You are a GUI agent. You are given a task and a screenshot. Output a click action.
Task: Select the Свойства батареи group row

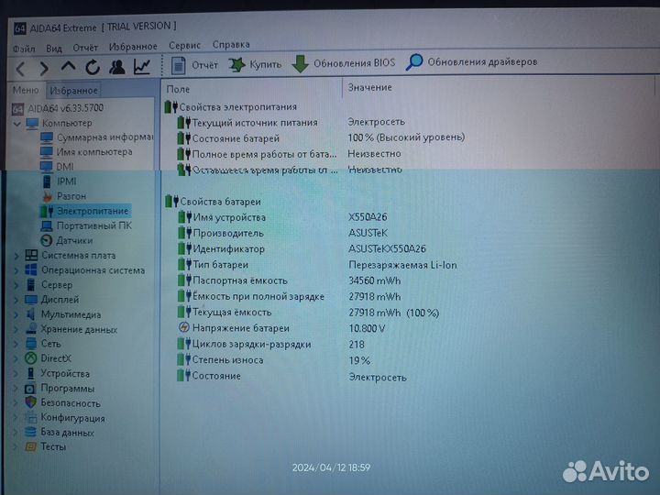tap(213, 202)
